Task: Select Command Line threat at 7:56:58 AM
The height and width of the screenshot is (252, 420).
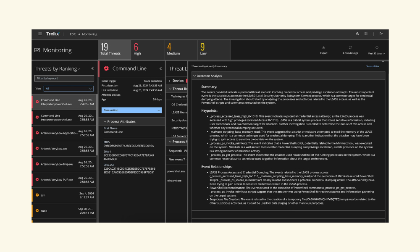Action: tap(64, 118)
